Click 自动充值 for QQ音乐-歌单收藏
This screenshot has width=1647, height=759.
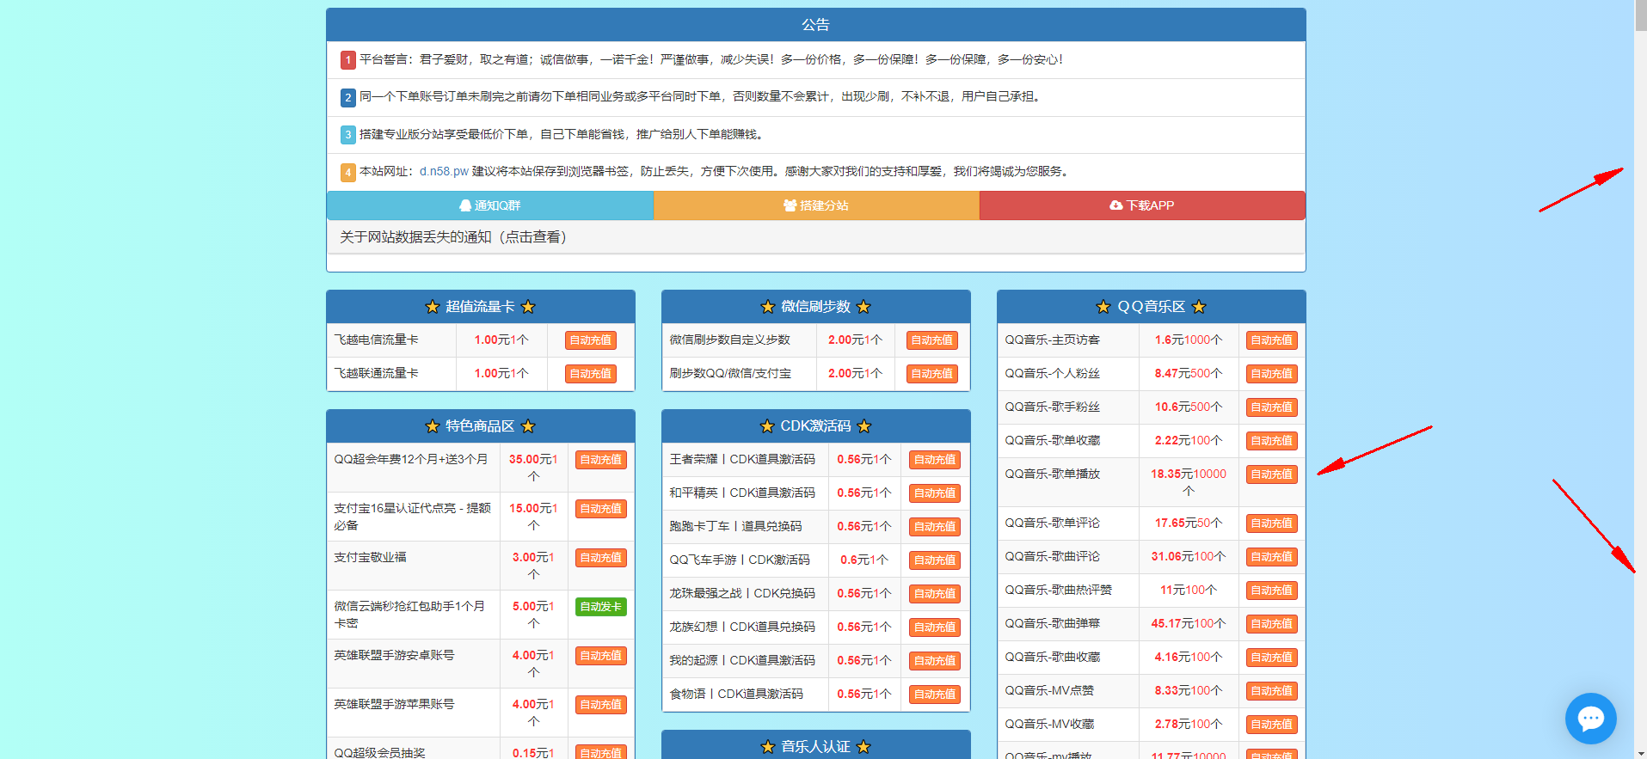pyautogui.click(x=1272, y=441)
